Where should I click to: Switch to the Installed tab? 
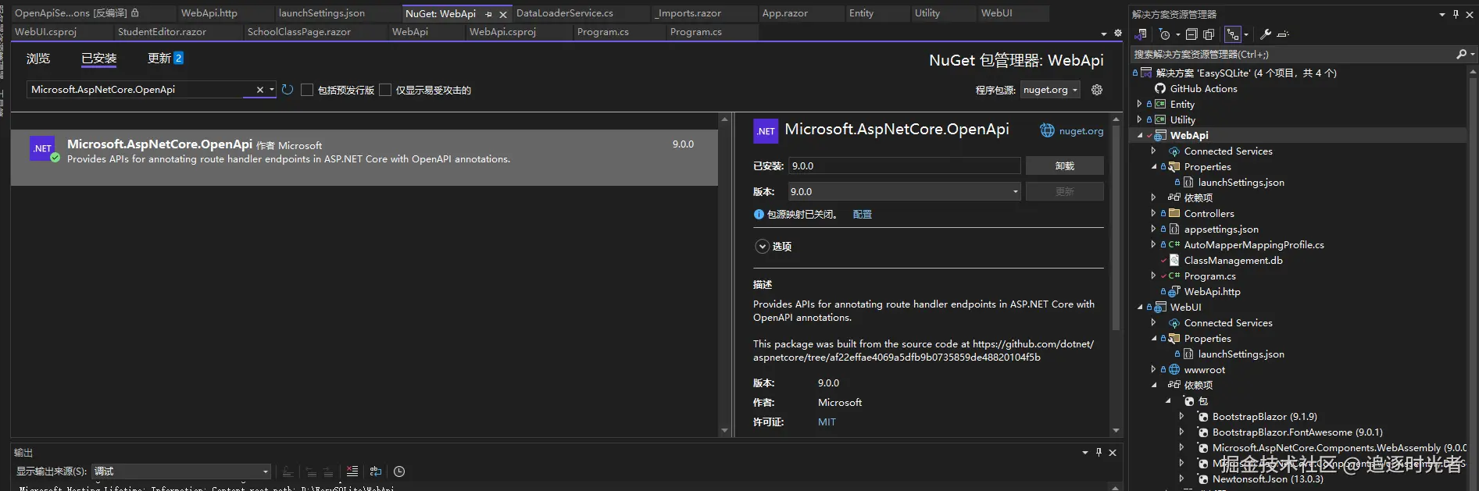tap(99, 59)
